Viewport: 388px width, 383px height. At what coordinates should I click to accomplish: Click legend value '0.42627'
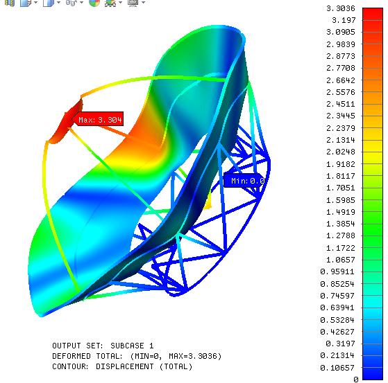[337, 331]
